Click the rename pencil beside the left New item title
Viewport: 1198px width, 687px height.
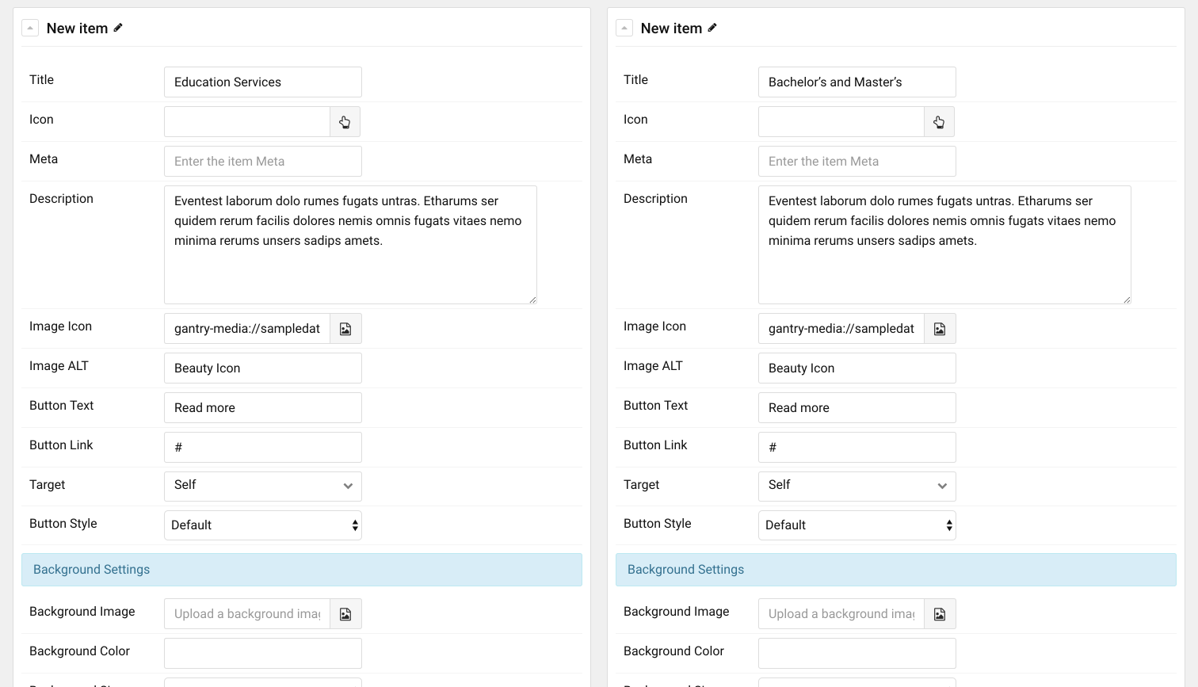117,28
